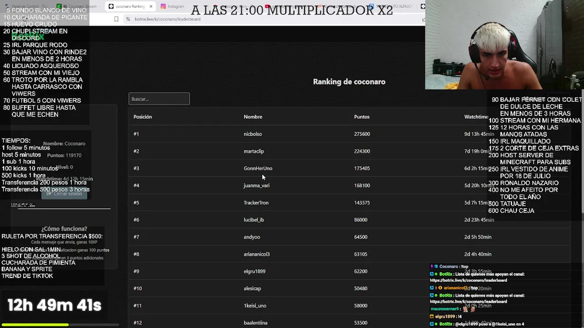Click the points value 86000
This screenshot has width=584, height=328.
(360, 220)
